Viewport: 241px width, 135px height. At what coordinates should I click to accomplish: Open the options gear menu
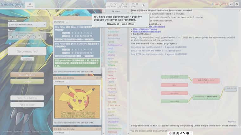(x=237, y=4)
